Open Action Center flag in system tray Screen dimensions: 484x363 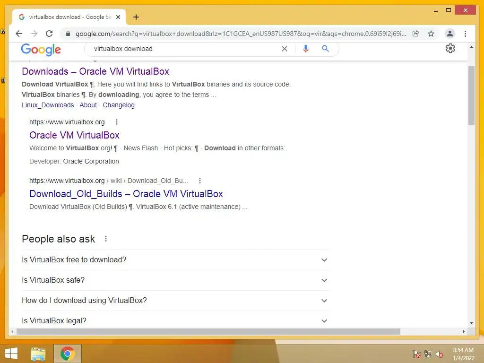tap(416, 354)
